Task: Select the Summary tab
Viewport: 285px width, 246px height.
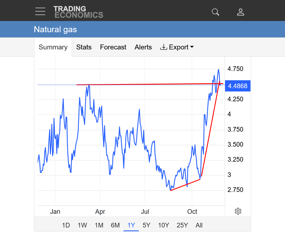Action: (x=53, y=47)
